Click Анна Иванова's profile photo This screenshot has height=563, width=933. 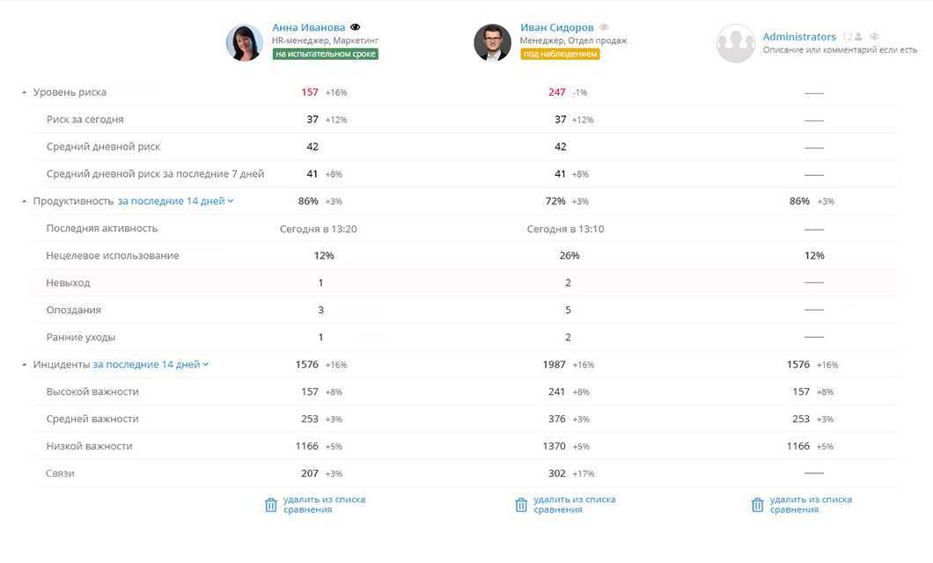pyautogui.click(x=245, y=42)
